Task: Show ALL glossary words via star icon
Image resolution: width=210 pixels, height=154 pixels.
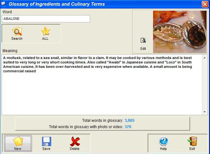Action: (x=46, y=31)
